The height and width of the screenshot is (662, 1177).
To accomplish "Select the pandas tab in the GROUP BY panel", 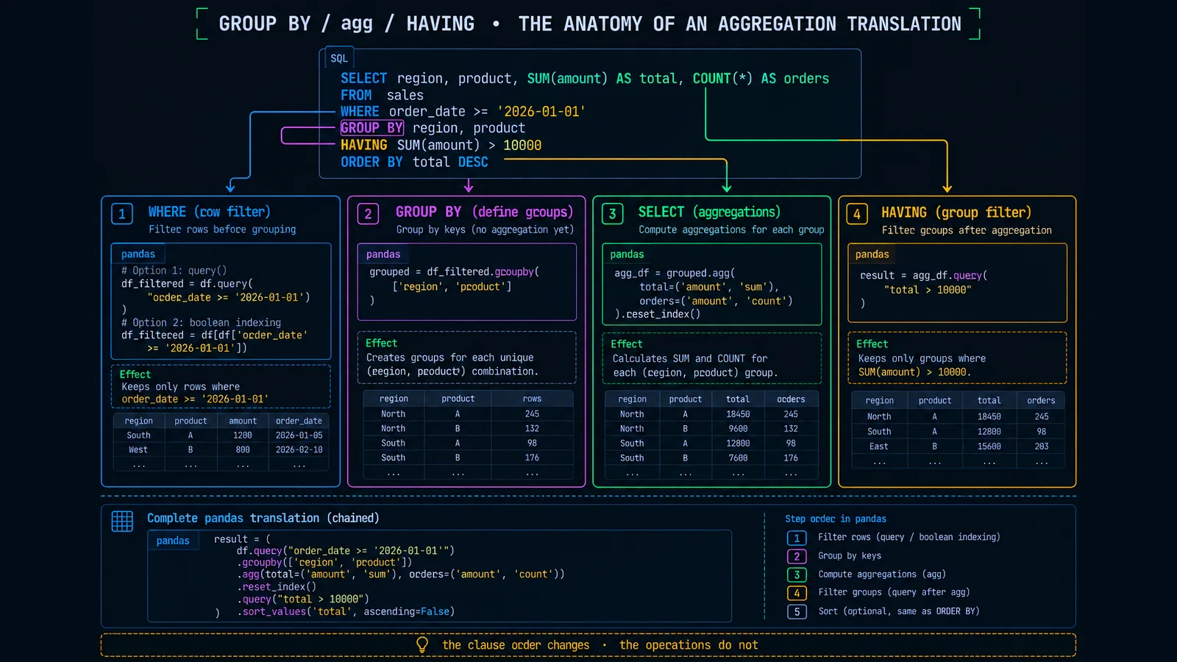I will [x=383, y=254].
